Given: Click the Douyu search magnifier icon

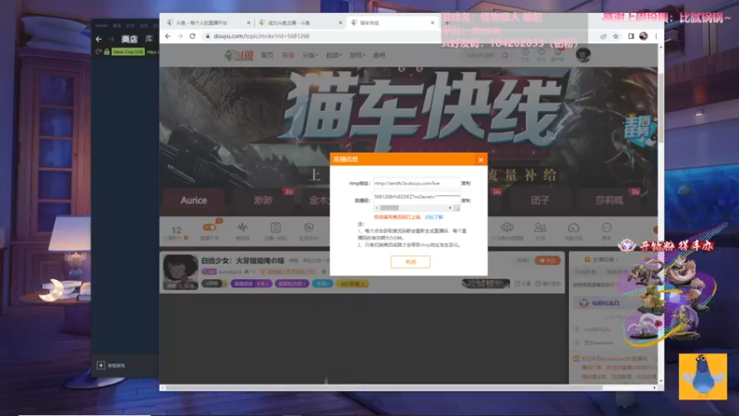Looking at the screenshot, I should tap(505, 55).
